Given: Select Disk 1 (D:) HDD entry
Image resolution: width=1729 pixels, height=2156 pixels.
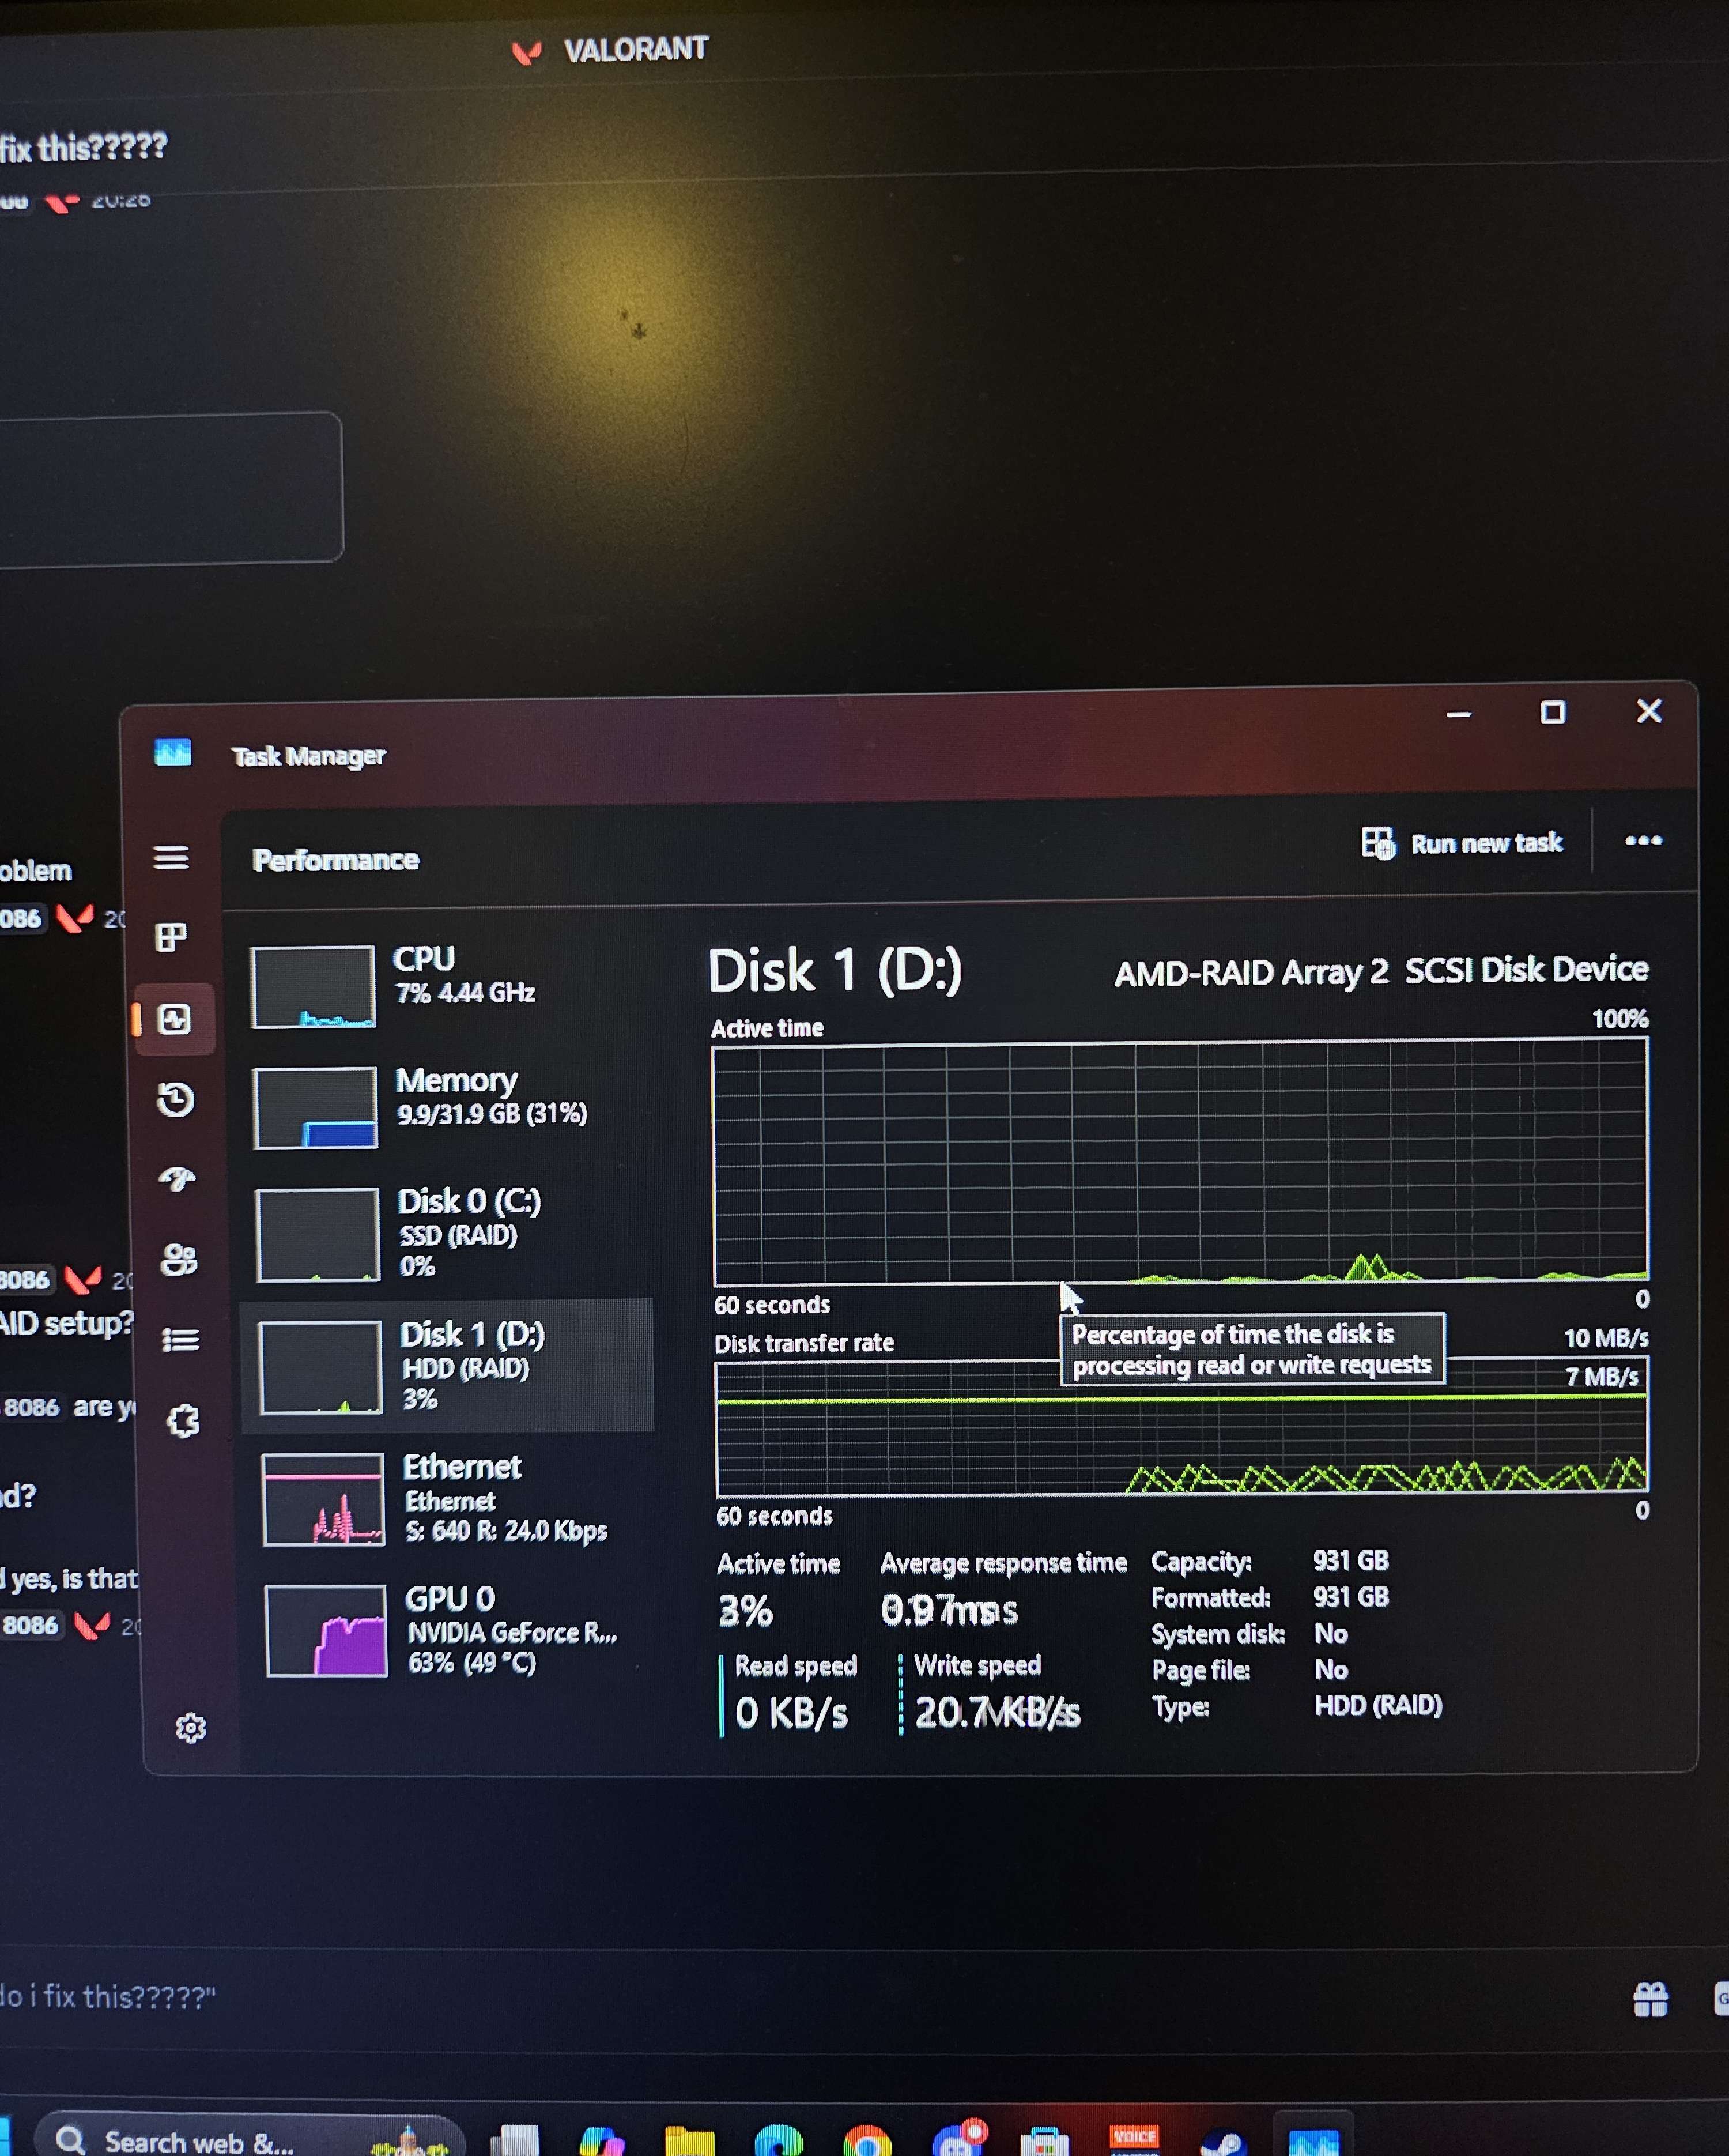Looking at the screenshot, I should [447, 1366].
